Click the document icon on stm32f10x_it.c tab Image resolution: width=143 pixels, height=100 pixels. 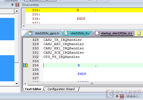pos(66,33)
